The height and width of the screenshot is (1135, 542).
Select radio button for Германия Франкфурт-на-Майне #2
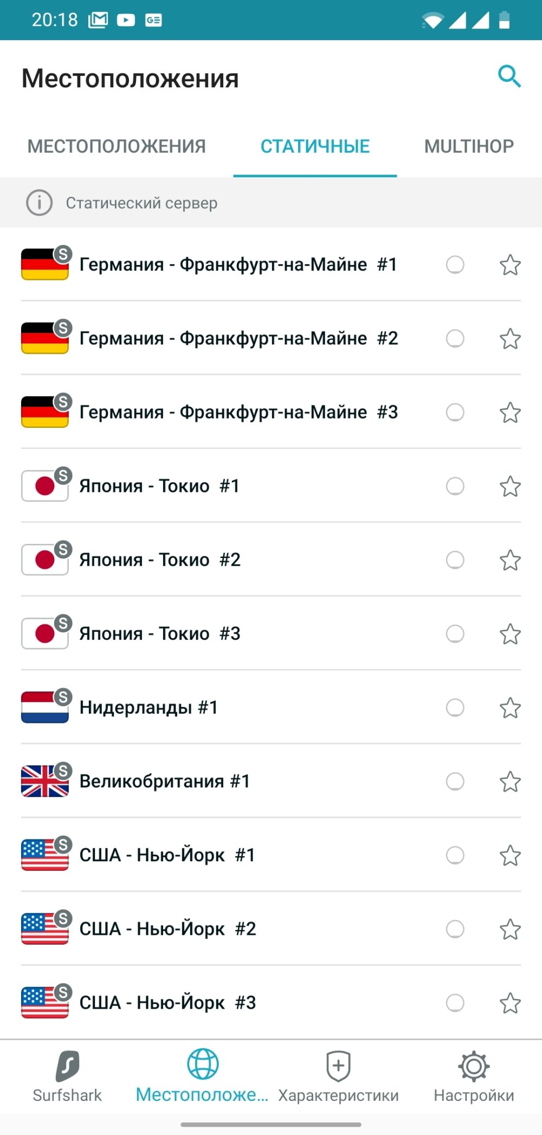pyautogui.click(x=455, y=338)
